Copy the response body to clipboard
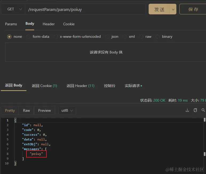Viewport: 206px width, 174px height. click(195, 110)
